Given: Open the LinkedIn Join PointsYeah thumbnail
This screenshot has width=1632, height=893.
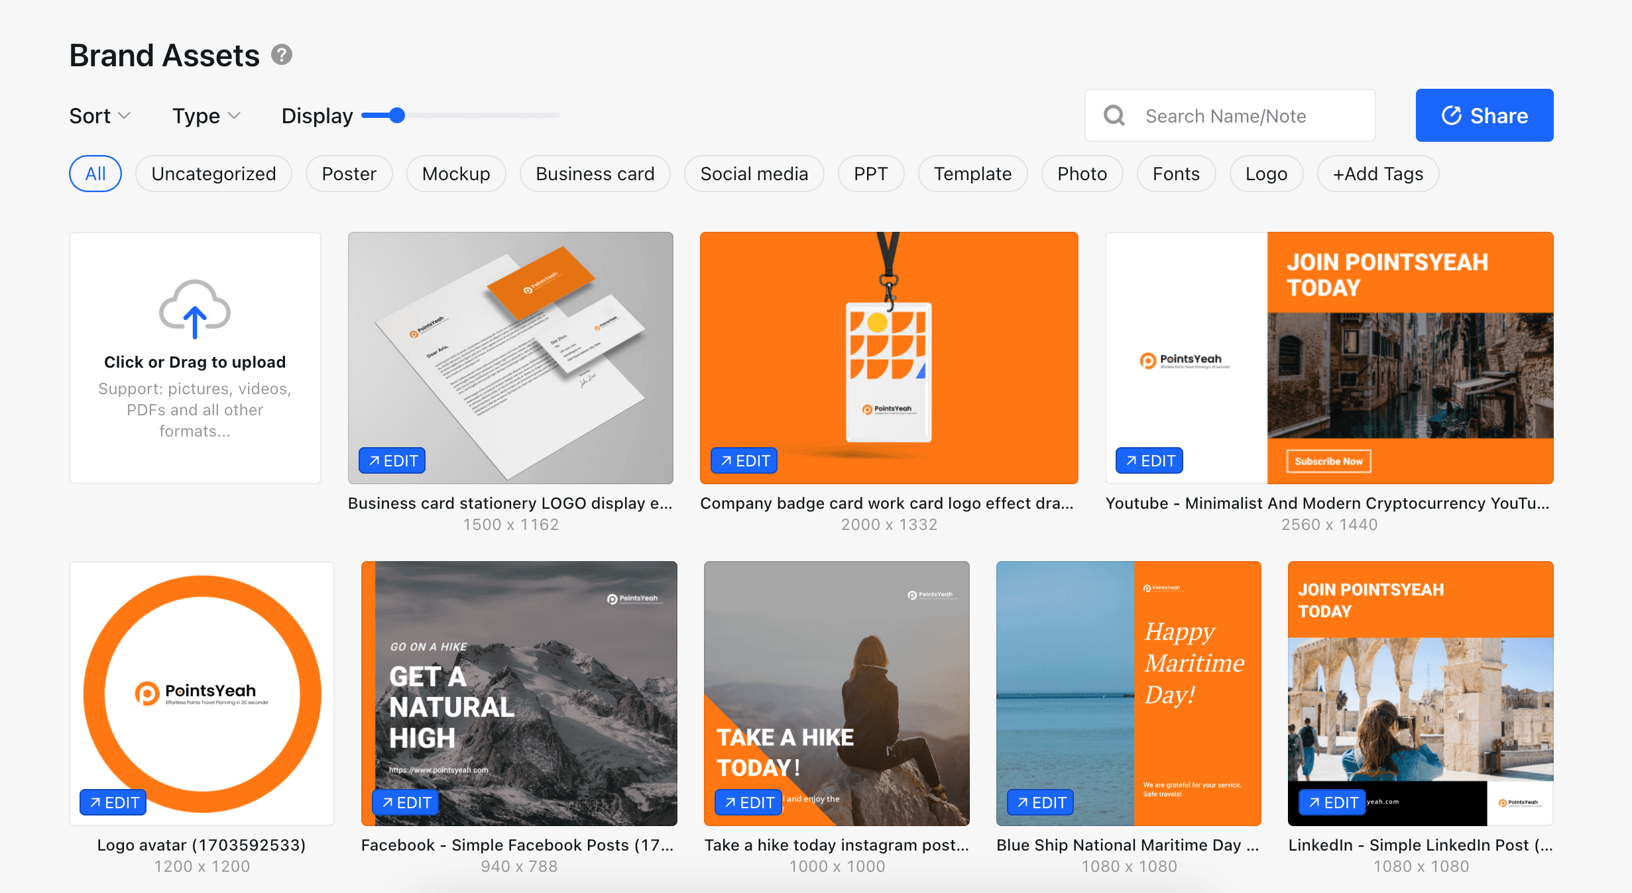Looking at the screenshot, I should pos(1421,693).
